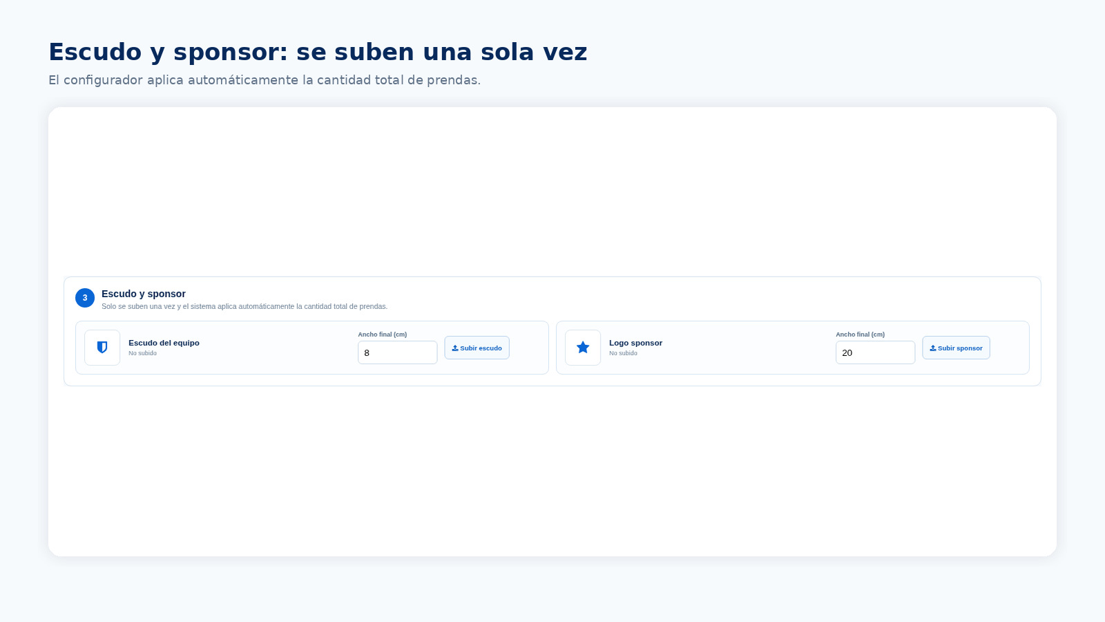The image size is (1105, 622).
Task: Click the Subir escudo button
Action: click(477, 348)
